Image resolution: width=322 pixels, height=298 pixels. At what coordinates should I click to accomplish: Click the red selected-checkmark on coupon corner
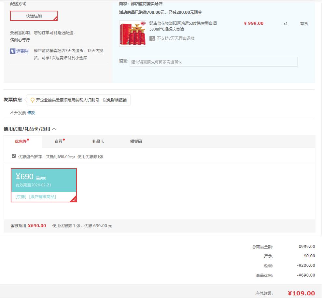74,199
